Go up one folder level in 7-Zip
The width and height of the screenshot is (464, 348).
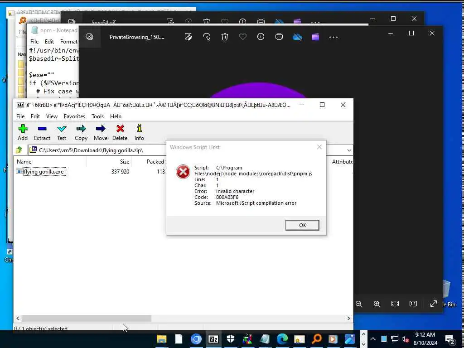point(19,150)
